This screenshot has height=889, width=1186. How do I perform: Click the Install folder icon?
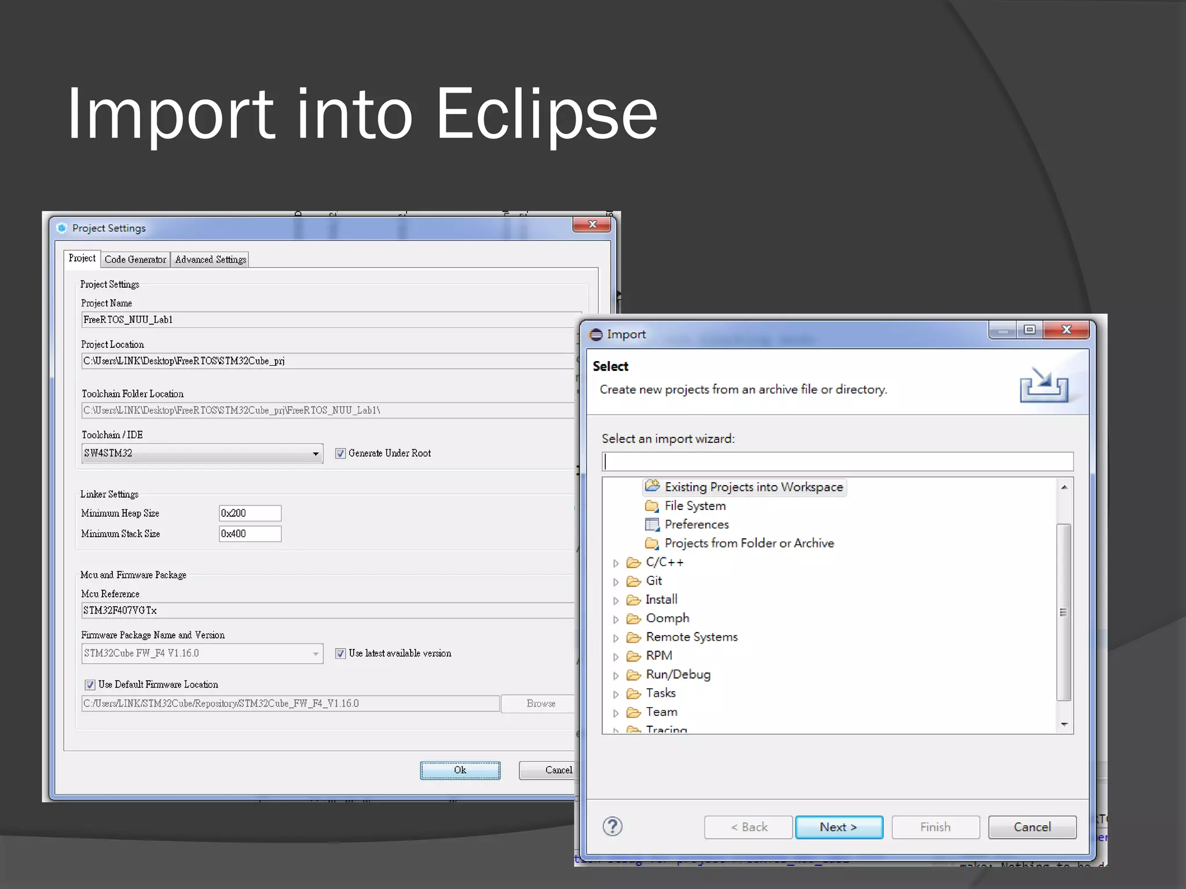pos(634,600)
